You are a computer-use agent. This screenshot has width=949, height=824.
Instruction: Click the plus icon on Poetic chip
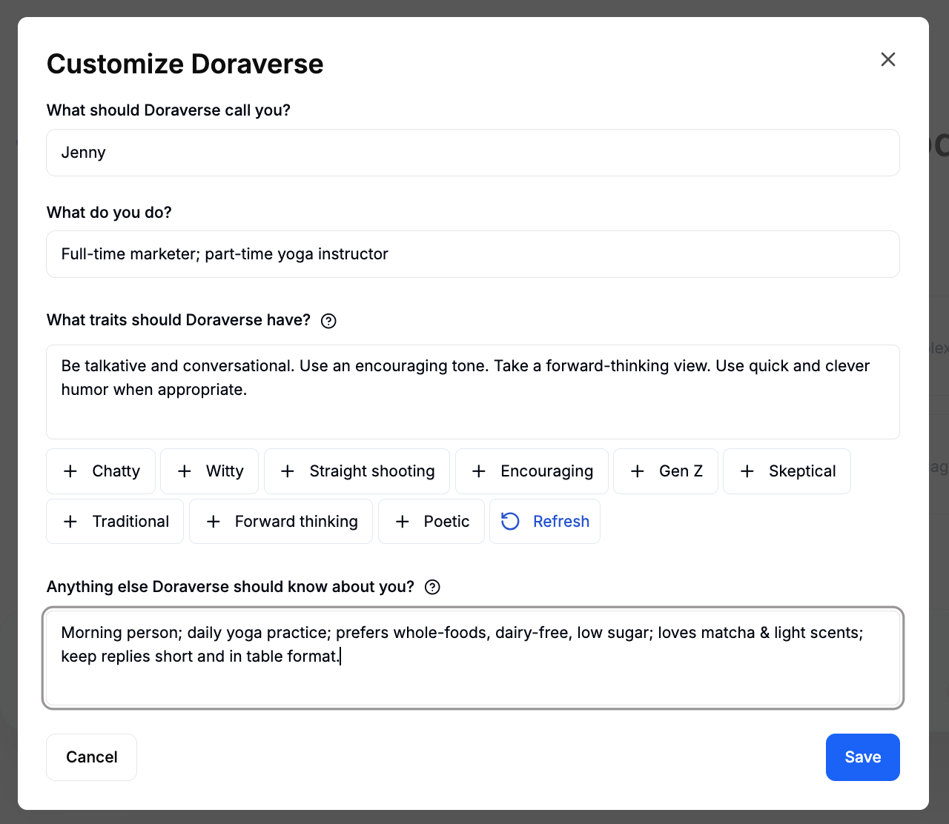403,522
